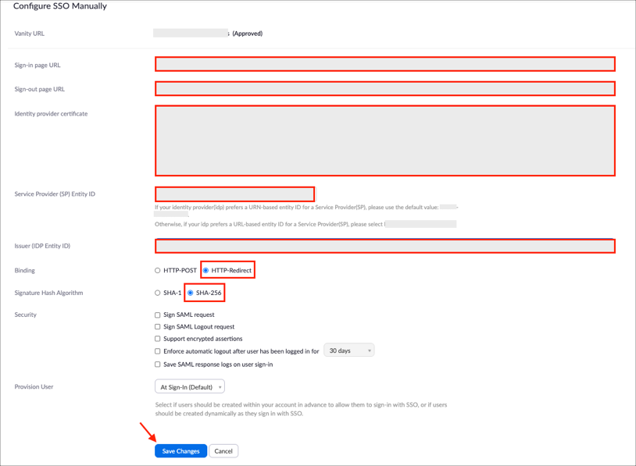Focus the Identity provider certificate text area

tap(384, 141)
